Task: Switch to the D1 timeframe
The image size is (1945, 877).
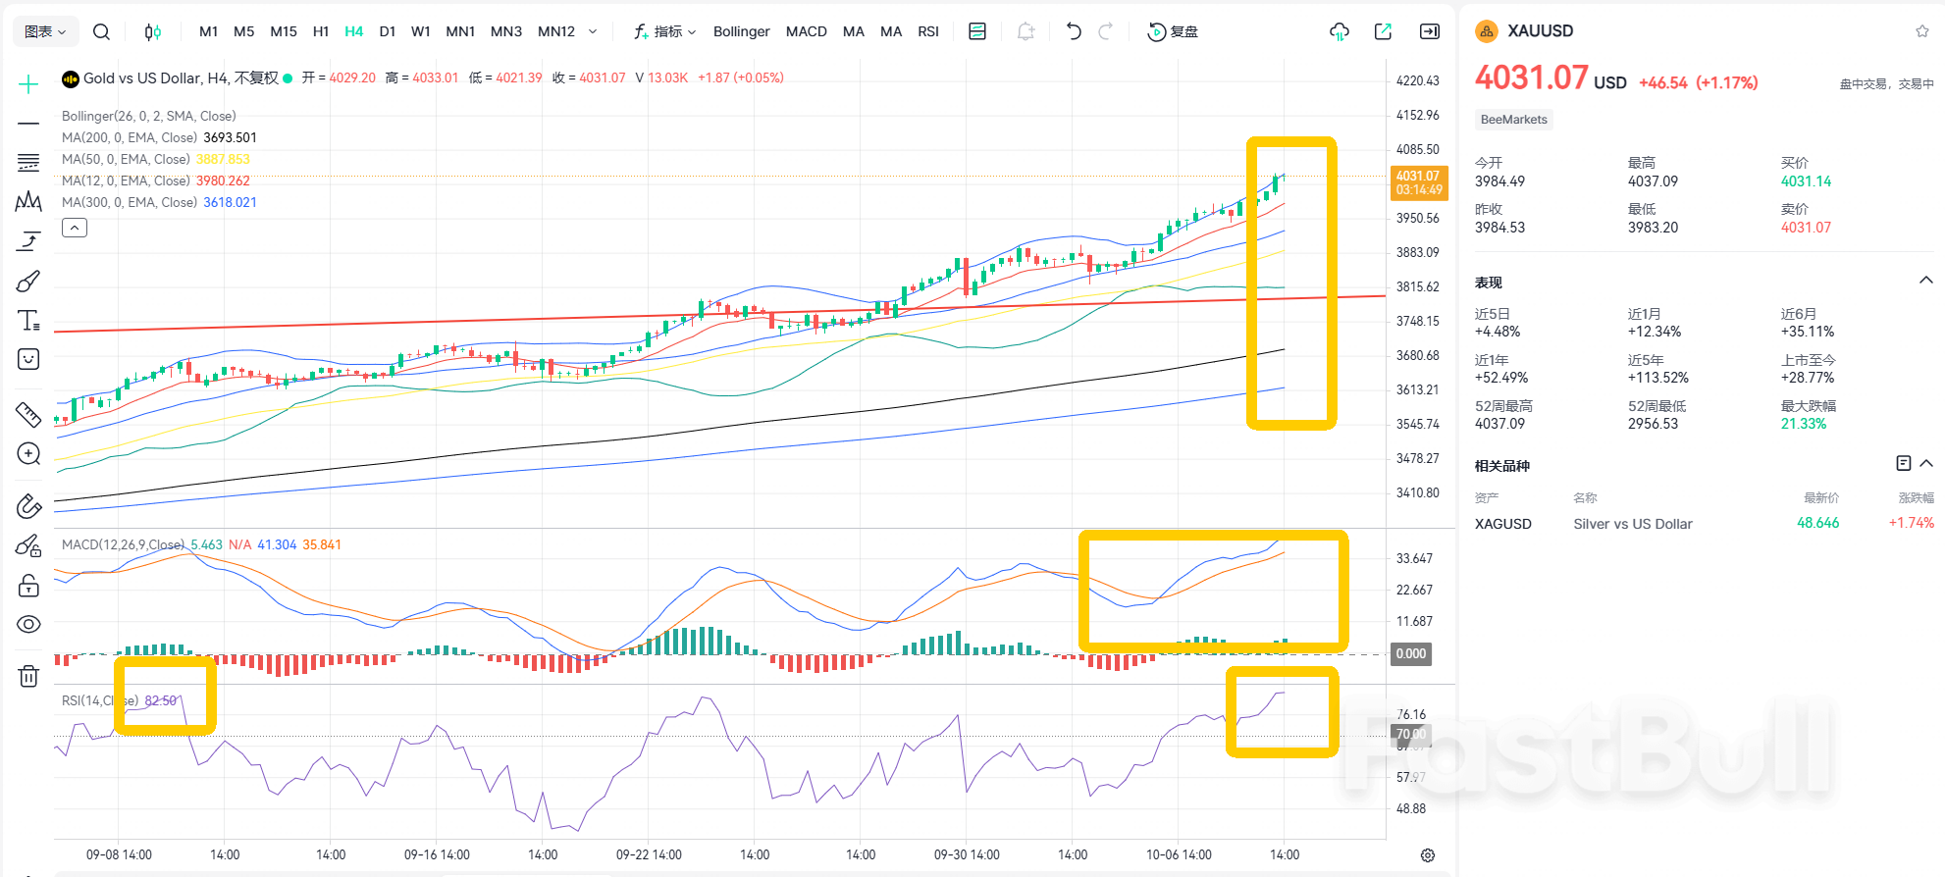Action: pos(388,31)
